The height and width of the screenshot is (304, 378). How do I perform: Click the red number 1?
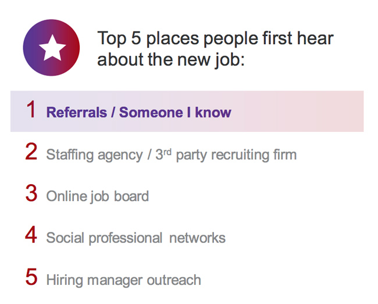31,110
